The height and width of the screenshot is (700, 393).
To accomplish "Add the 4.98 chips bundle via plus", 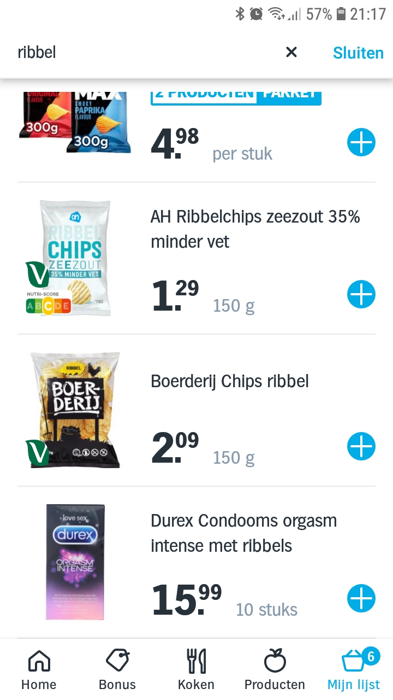I will (x=361, y=143).
